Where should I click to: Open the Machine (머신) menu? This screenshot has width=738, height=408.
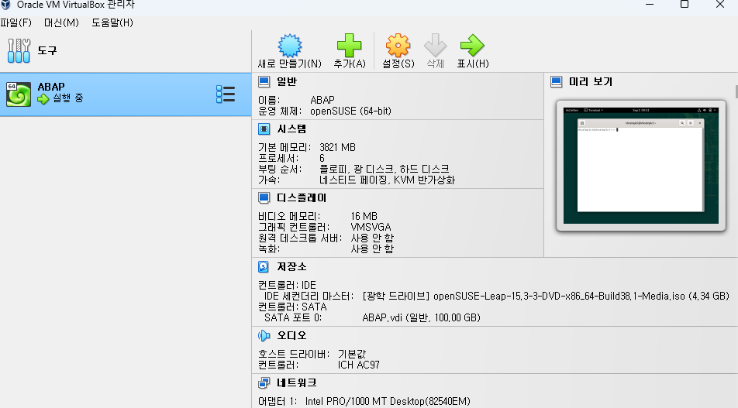[x=61, y=22]
